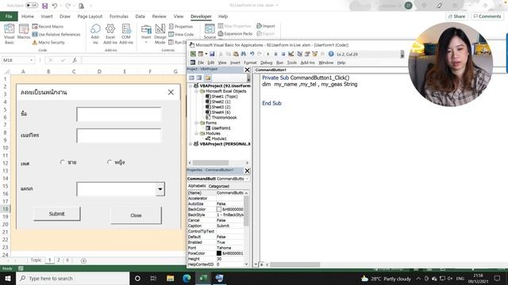Screen dimensions: 508x285
Task: Open the Debug menu in VBA editor
Action: [x=267, y=63]
